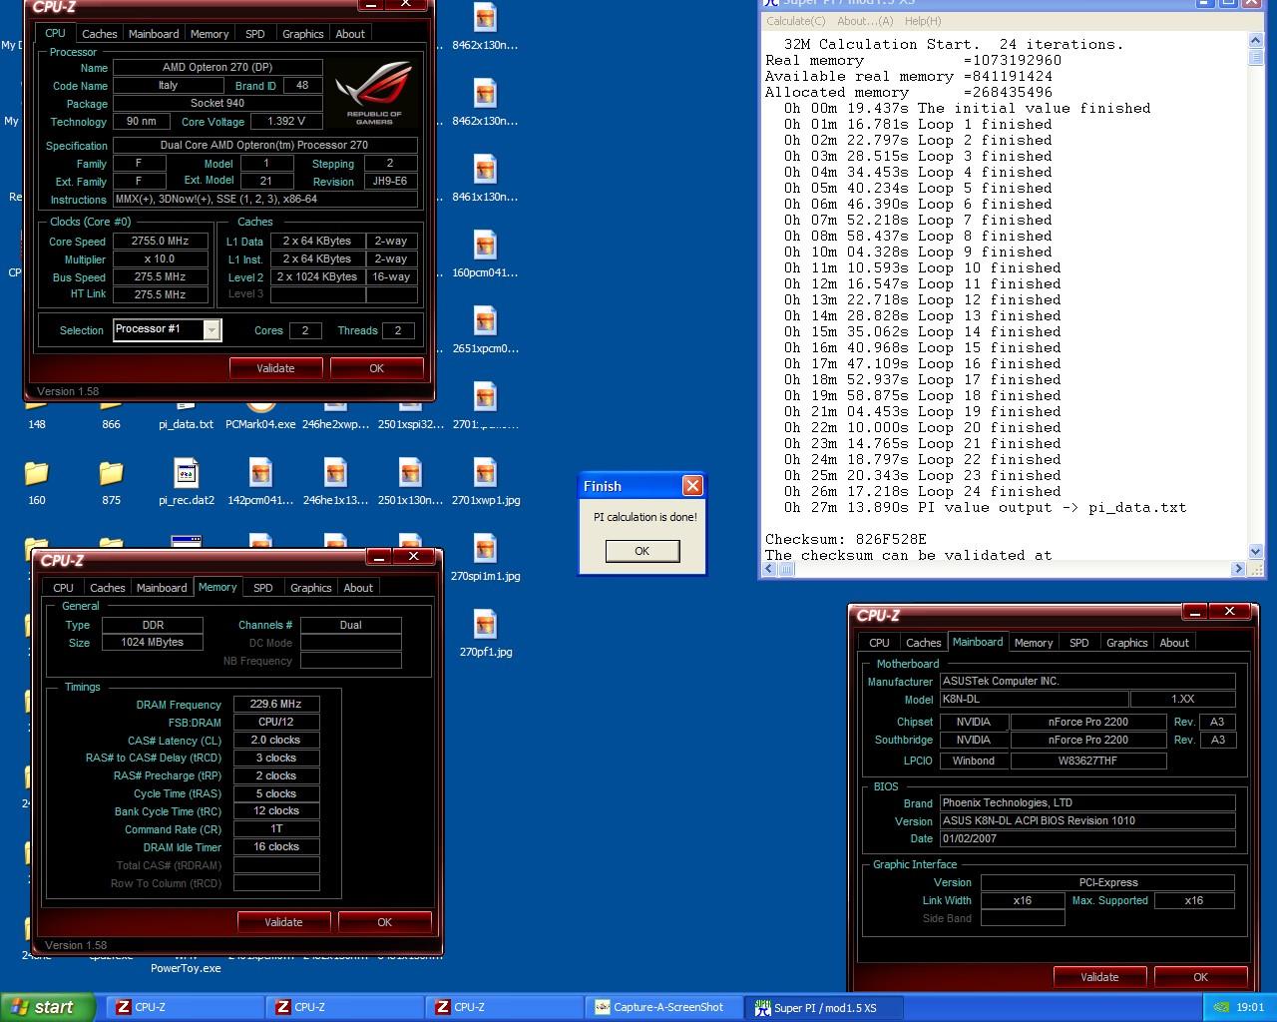Open Memory tab in CPU-Z Mainboard window

click(x=1034, y=643)
